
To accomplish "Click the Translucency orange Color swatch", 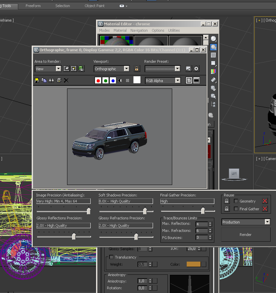I will (193, 264).
